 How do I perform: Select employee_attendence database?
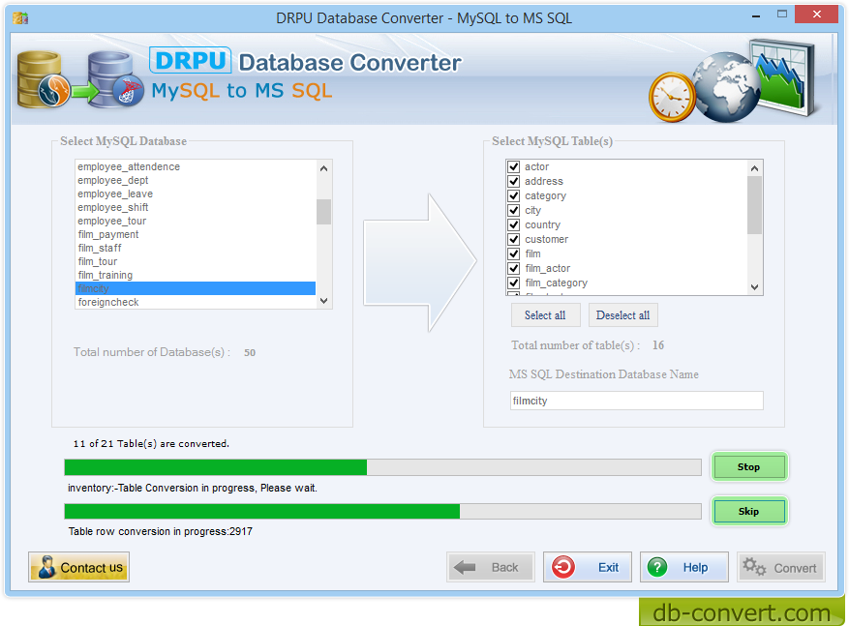pyautogui.click(x=195, y=166)
